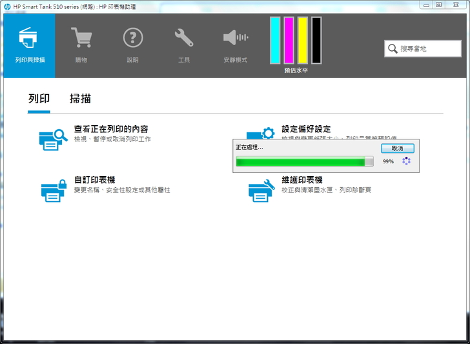This screenshot has width=470, height=344.
Task: Click the 99% progress value
Action: [x=388, y=161]
